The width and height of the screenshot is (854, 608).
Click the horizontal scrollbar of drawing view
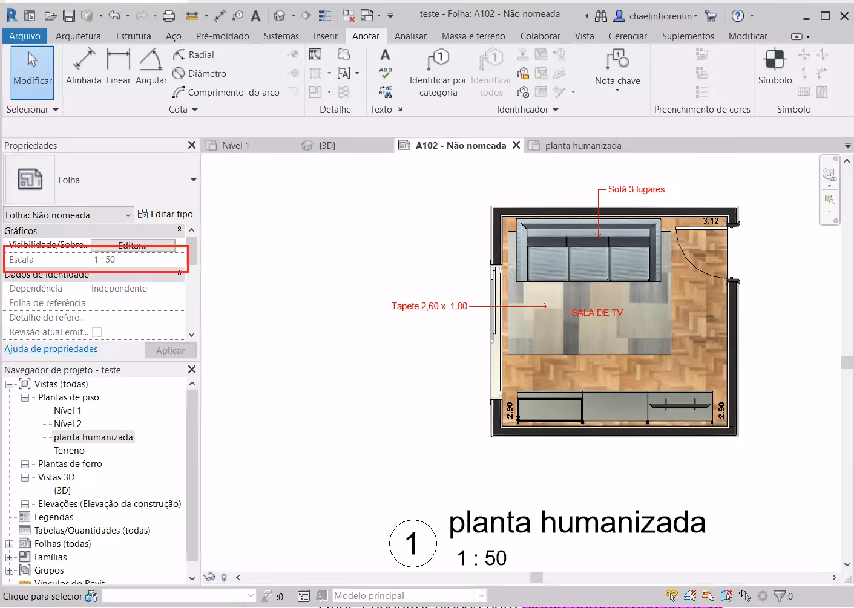pyautogui.click(x=536, y=577)
